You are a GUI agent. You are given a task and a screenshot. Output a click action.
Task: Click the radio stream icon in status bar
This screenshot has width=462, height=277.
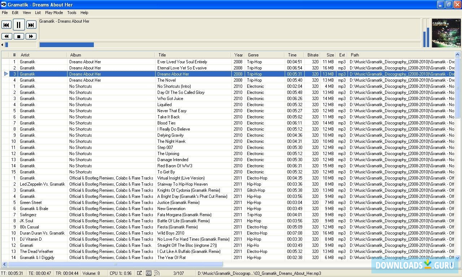pyautogui.click(x=156, y=273)
